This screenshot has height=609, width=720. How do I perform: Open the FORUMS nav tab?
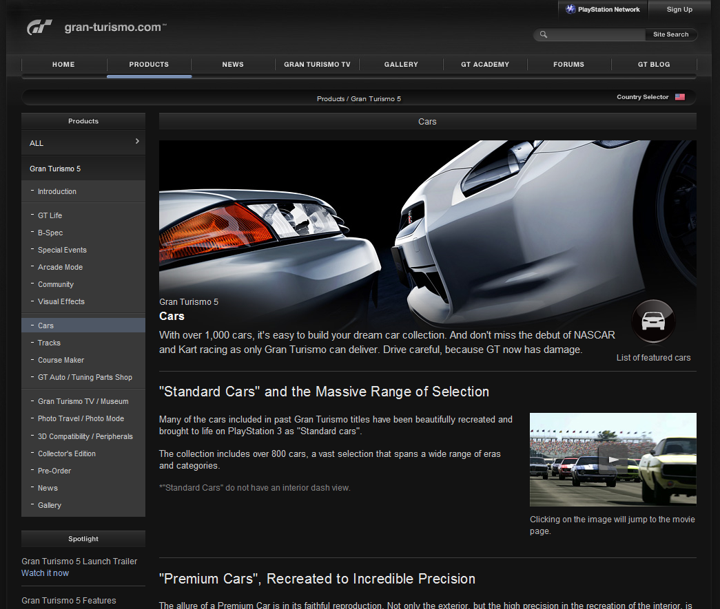coord(568,65)
